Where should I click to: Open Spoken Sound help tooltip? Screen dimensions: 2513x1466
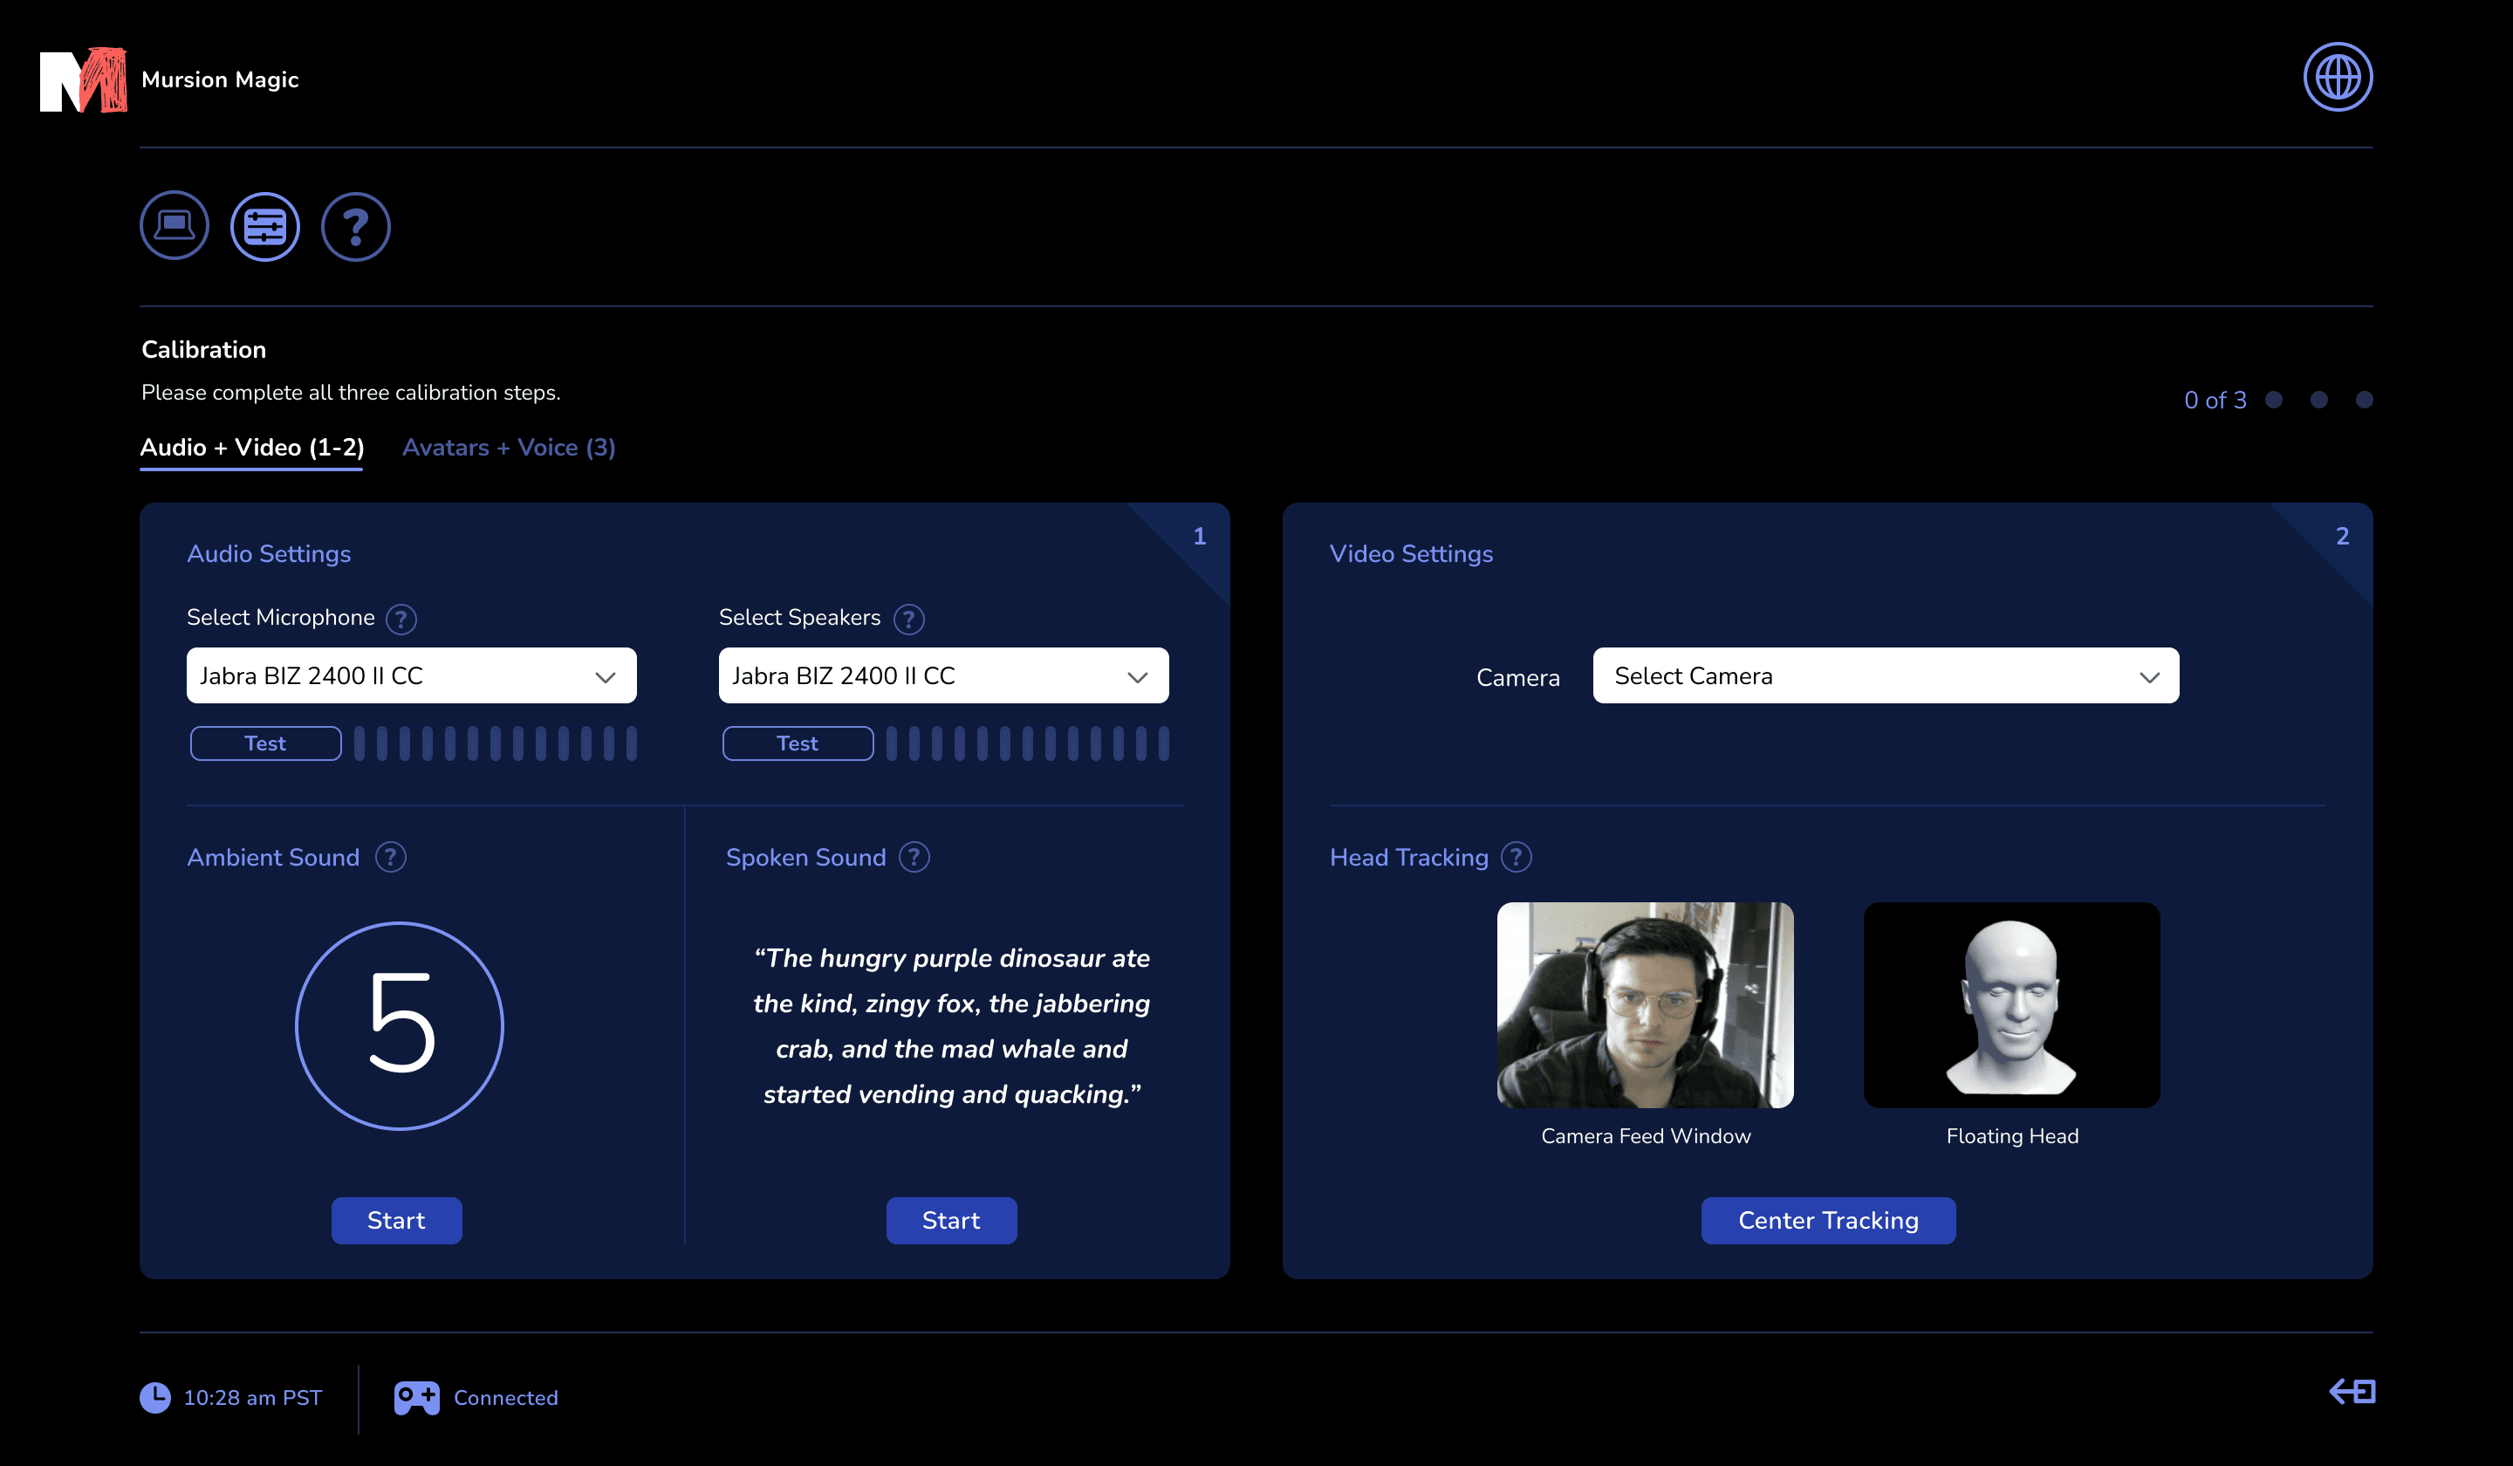click(x=914, y=857)
